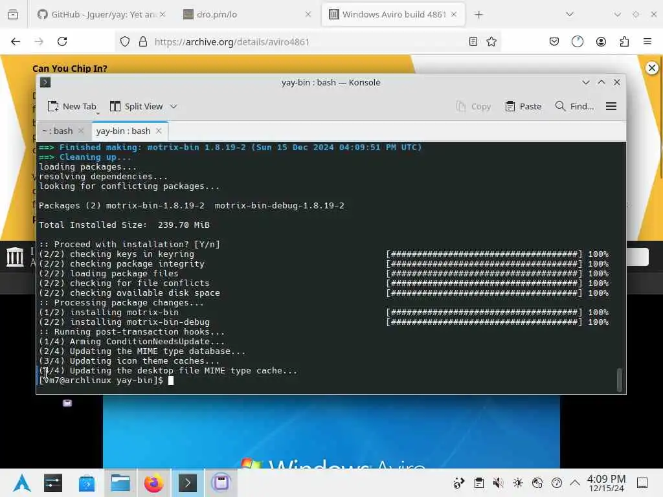663x497 pixels.
Task: Click Konsole icon in taskbar
Action: pyautogui.click(x=187, y=483)
